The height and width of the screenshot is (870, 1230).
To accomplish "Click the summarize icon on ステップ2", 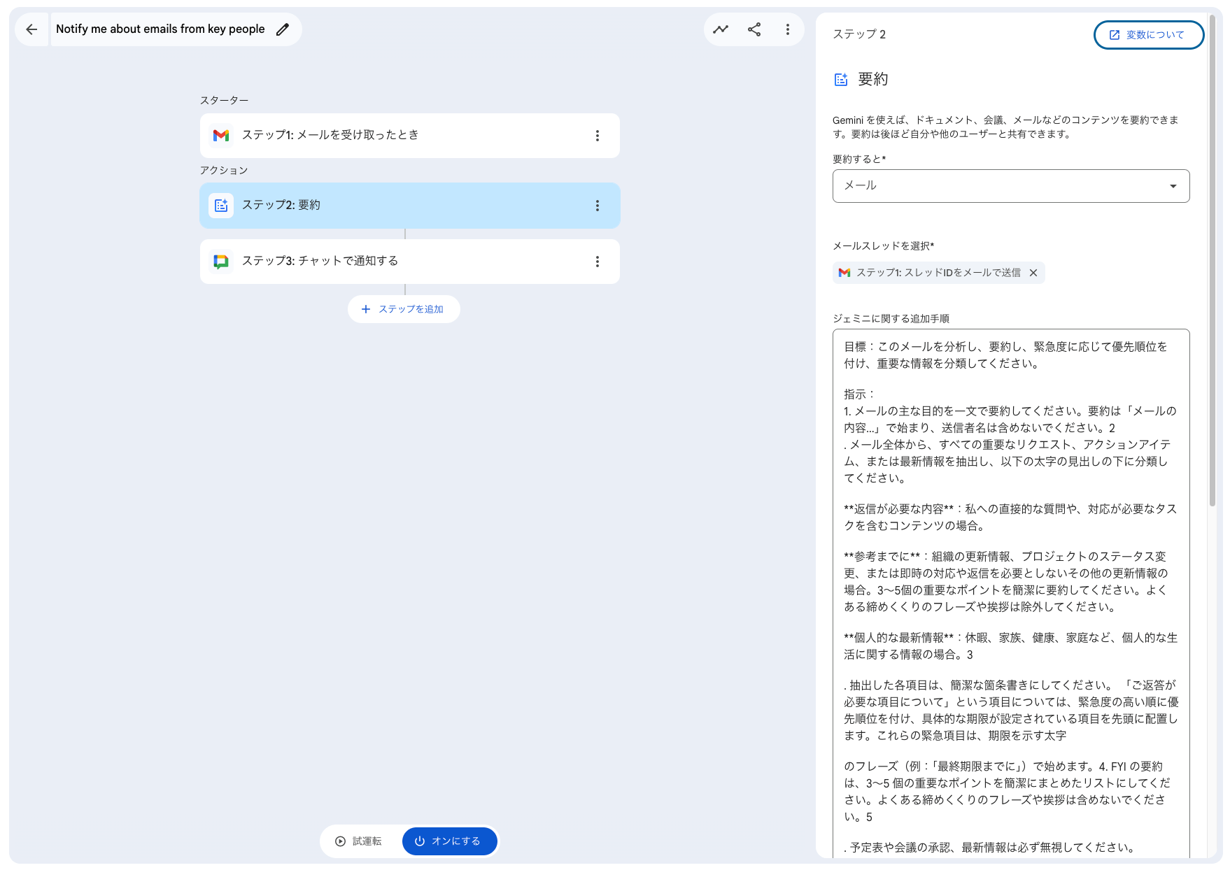I will [x=221, y=205].
